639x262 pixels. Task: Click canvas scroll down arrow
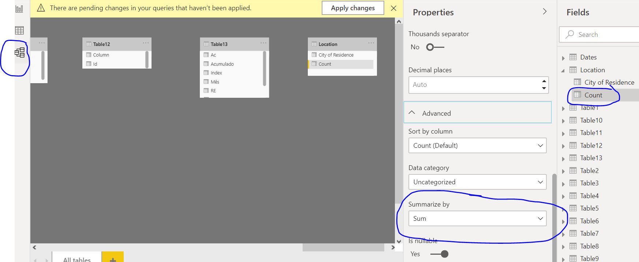[399, 241]
